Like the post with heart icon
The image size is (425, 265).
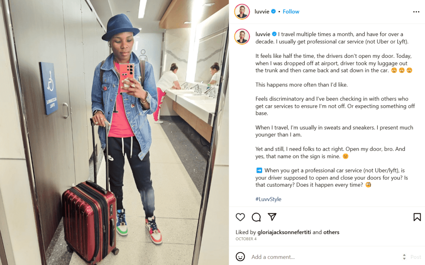(240, 217)
